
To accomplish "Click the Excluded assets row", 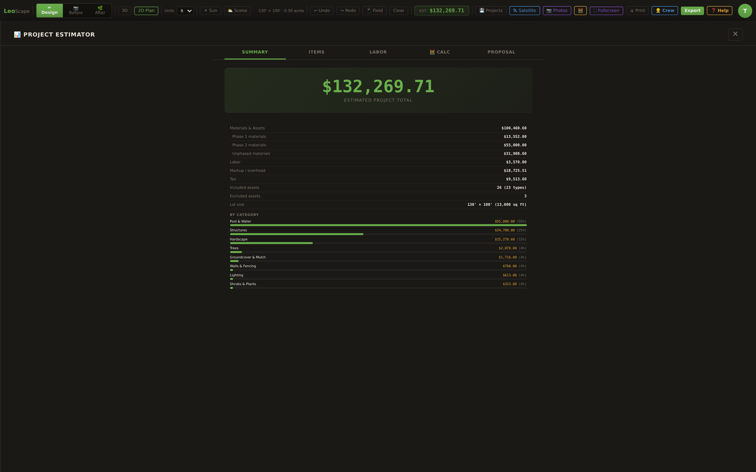I will (x=378, y=196).
